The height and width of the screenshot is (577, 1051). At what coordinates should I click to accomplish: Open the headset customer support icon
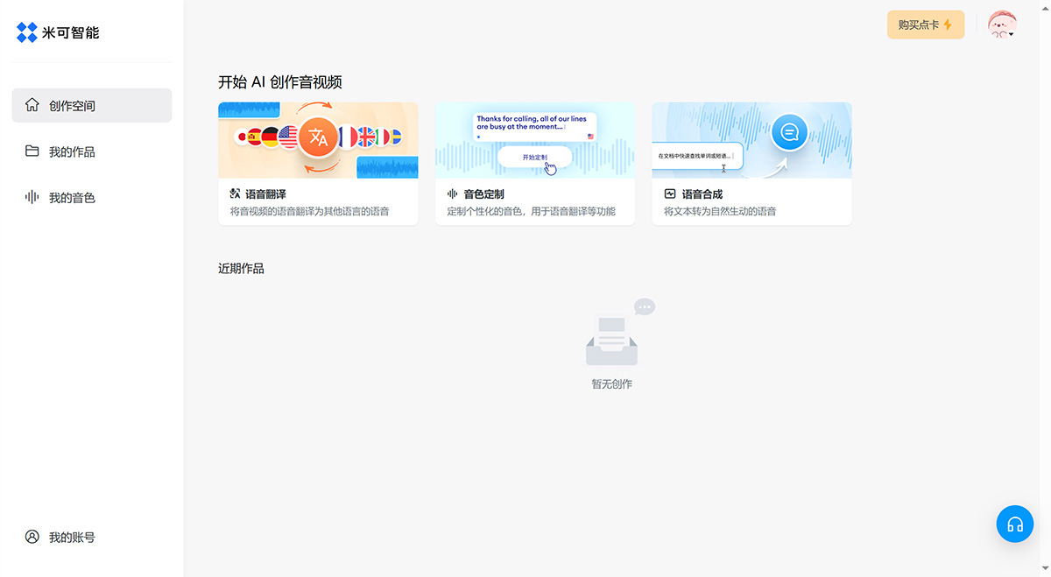click(1015, 524)
